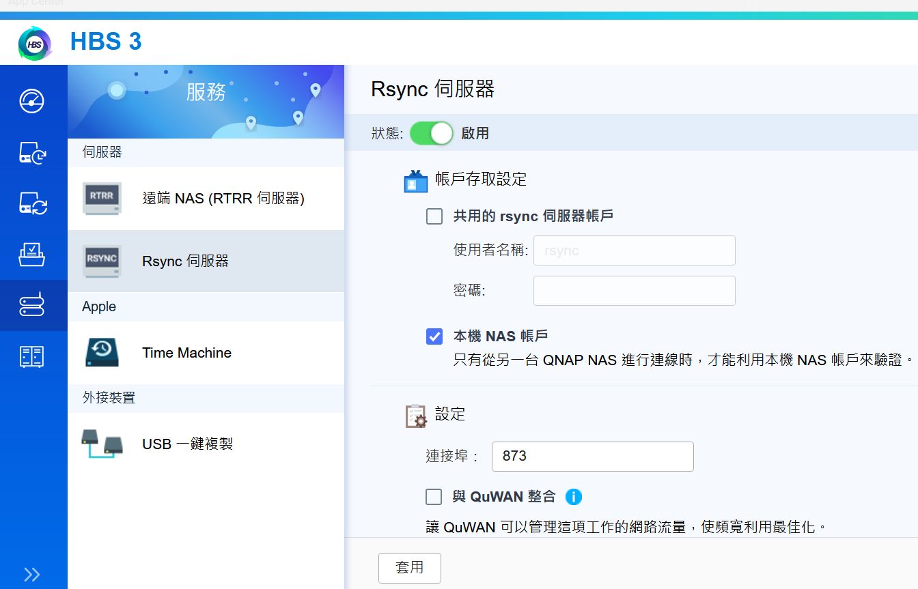Viewport: 918px width, 589px height.
Task: Open 遠端 NAS (RTRR 伺服器) service
Action: click(206, 199)
